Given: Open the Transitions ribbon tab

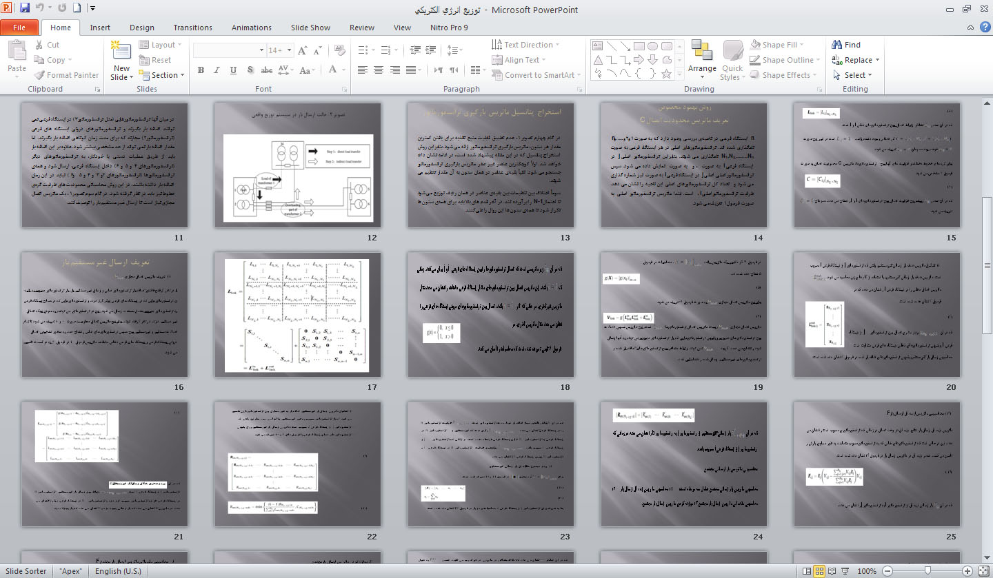Looking at the screenshot, I should [x=193, y=28].
